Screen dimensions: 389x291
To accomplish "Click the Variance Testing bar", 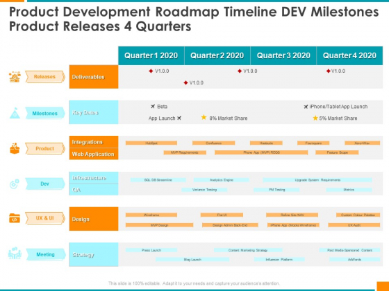I will (x=204, y=190).
